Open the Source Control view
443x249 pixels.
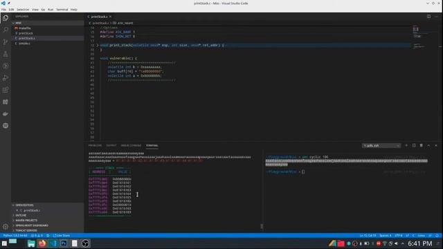coord(6,41)
